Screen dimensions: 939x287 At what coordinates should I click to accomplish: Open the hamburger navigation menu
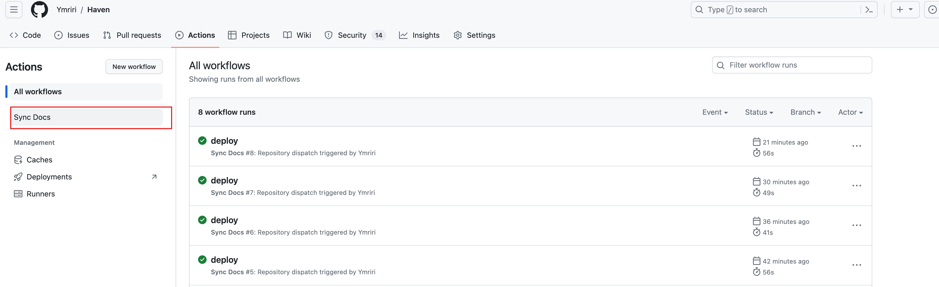coord(14,10)
